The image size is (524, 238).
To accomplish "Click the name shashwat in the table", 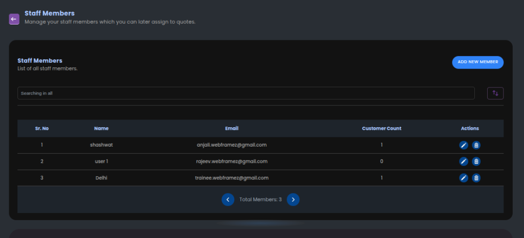I will tap(101, 145).
